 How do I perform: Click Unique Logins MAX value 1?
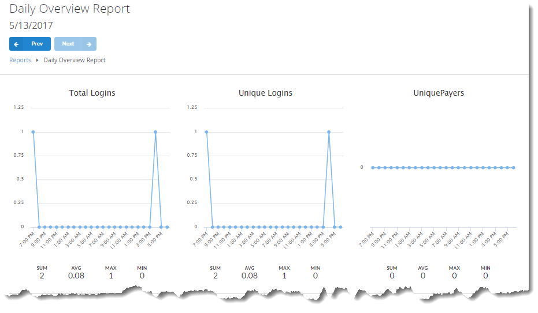coord(284,276)
